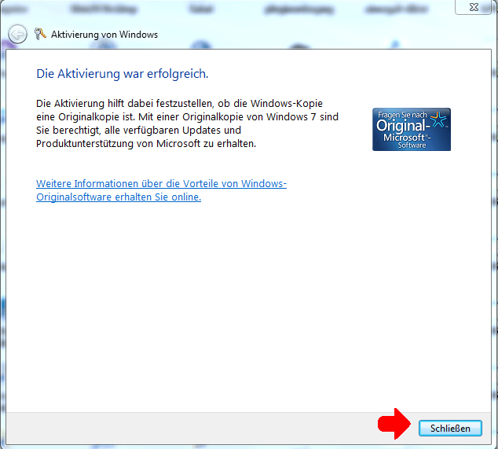Click the back arrow button
The width and height of the screenshot is (498, 449).
(17, 35)
